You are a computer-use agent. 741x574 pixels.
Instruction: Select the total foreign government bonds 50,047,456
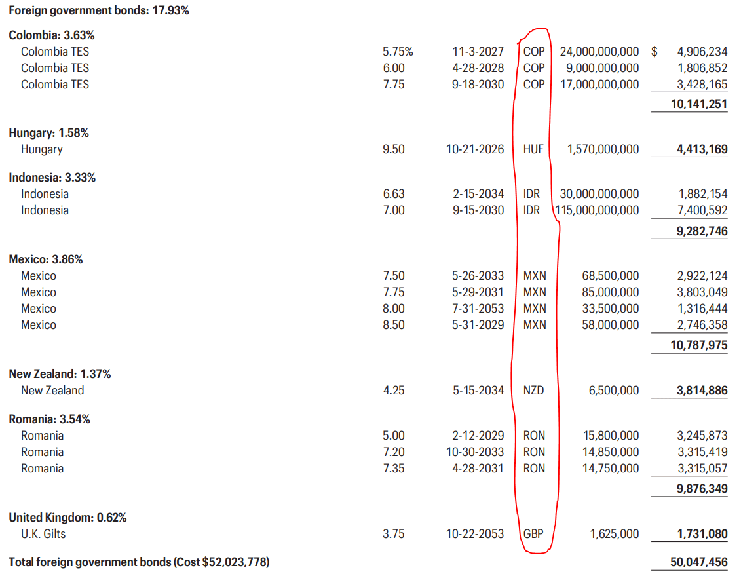coord(700,562)
